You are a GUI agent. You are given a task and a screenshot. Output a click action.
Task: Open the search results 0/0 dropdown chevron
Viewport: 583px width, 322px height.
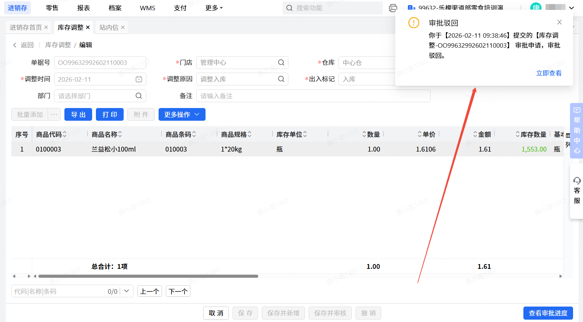126,291
